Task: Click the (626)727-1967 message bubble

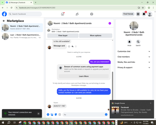Action: 59,106
